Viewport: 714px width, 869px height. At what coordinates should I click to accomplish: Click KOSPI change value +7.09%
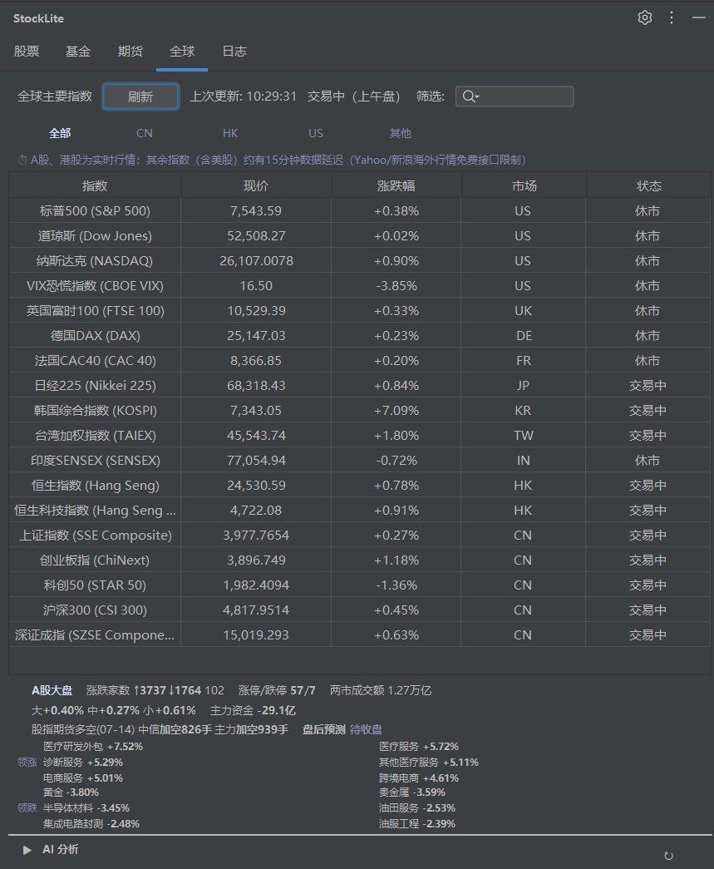tap(396, 411)
